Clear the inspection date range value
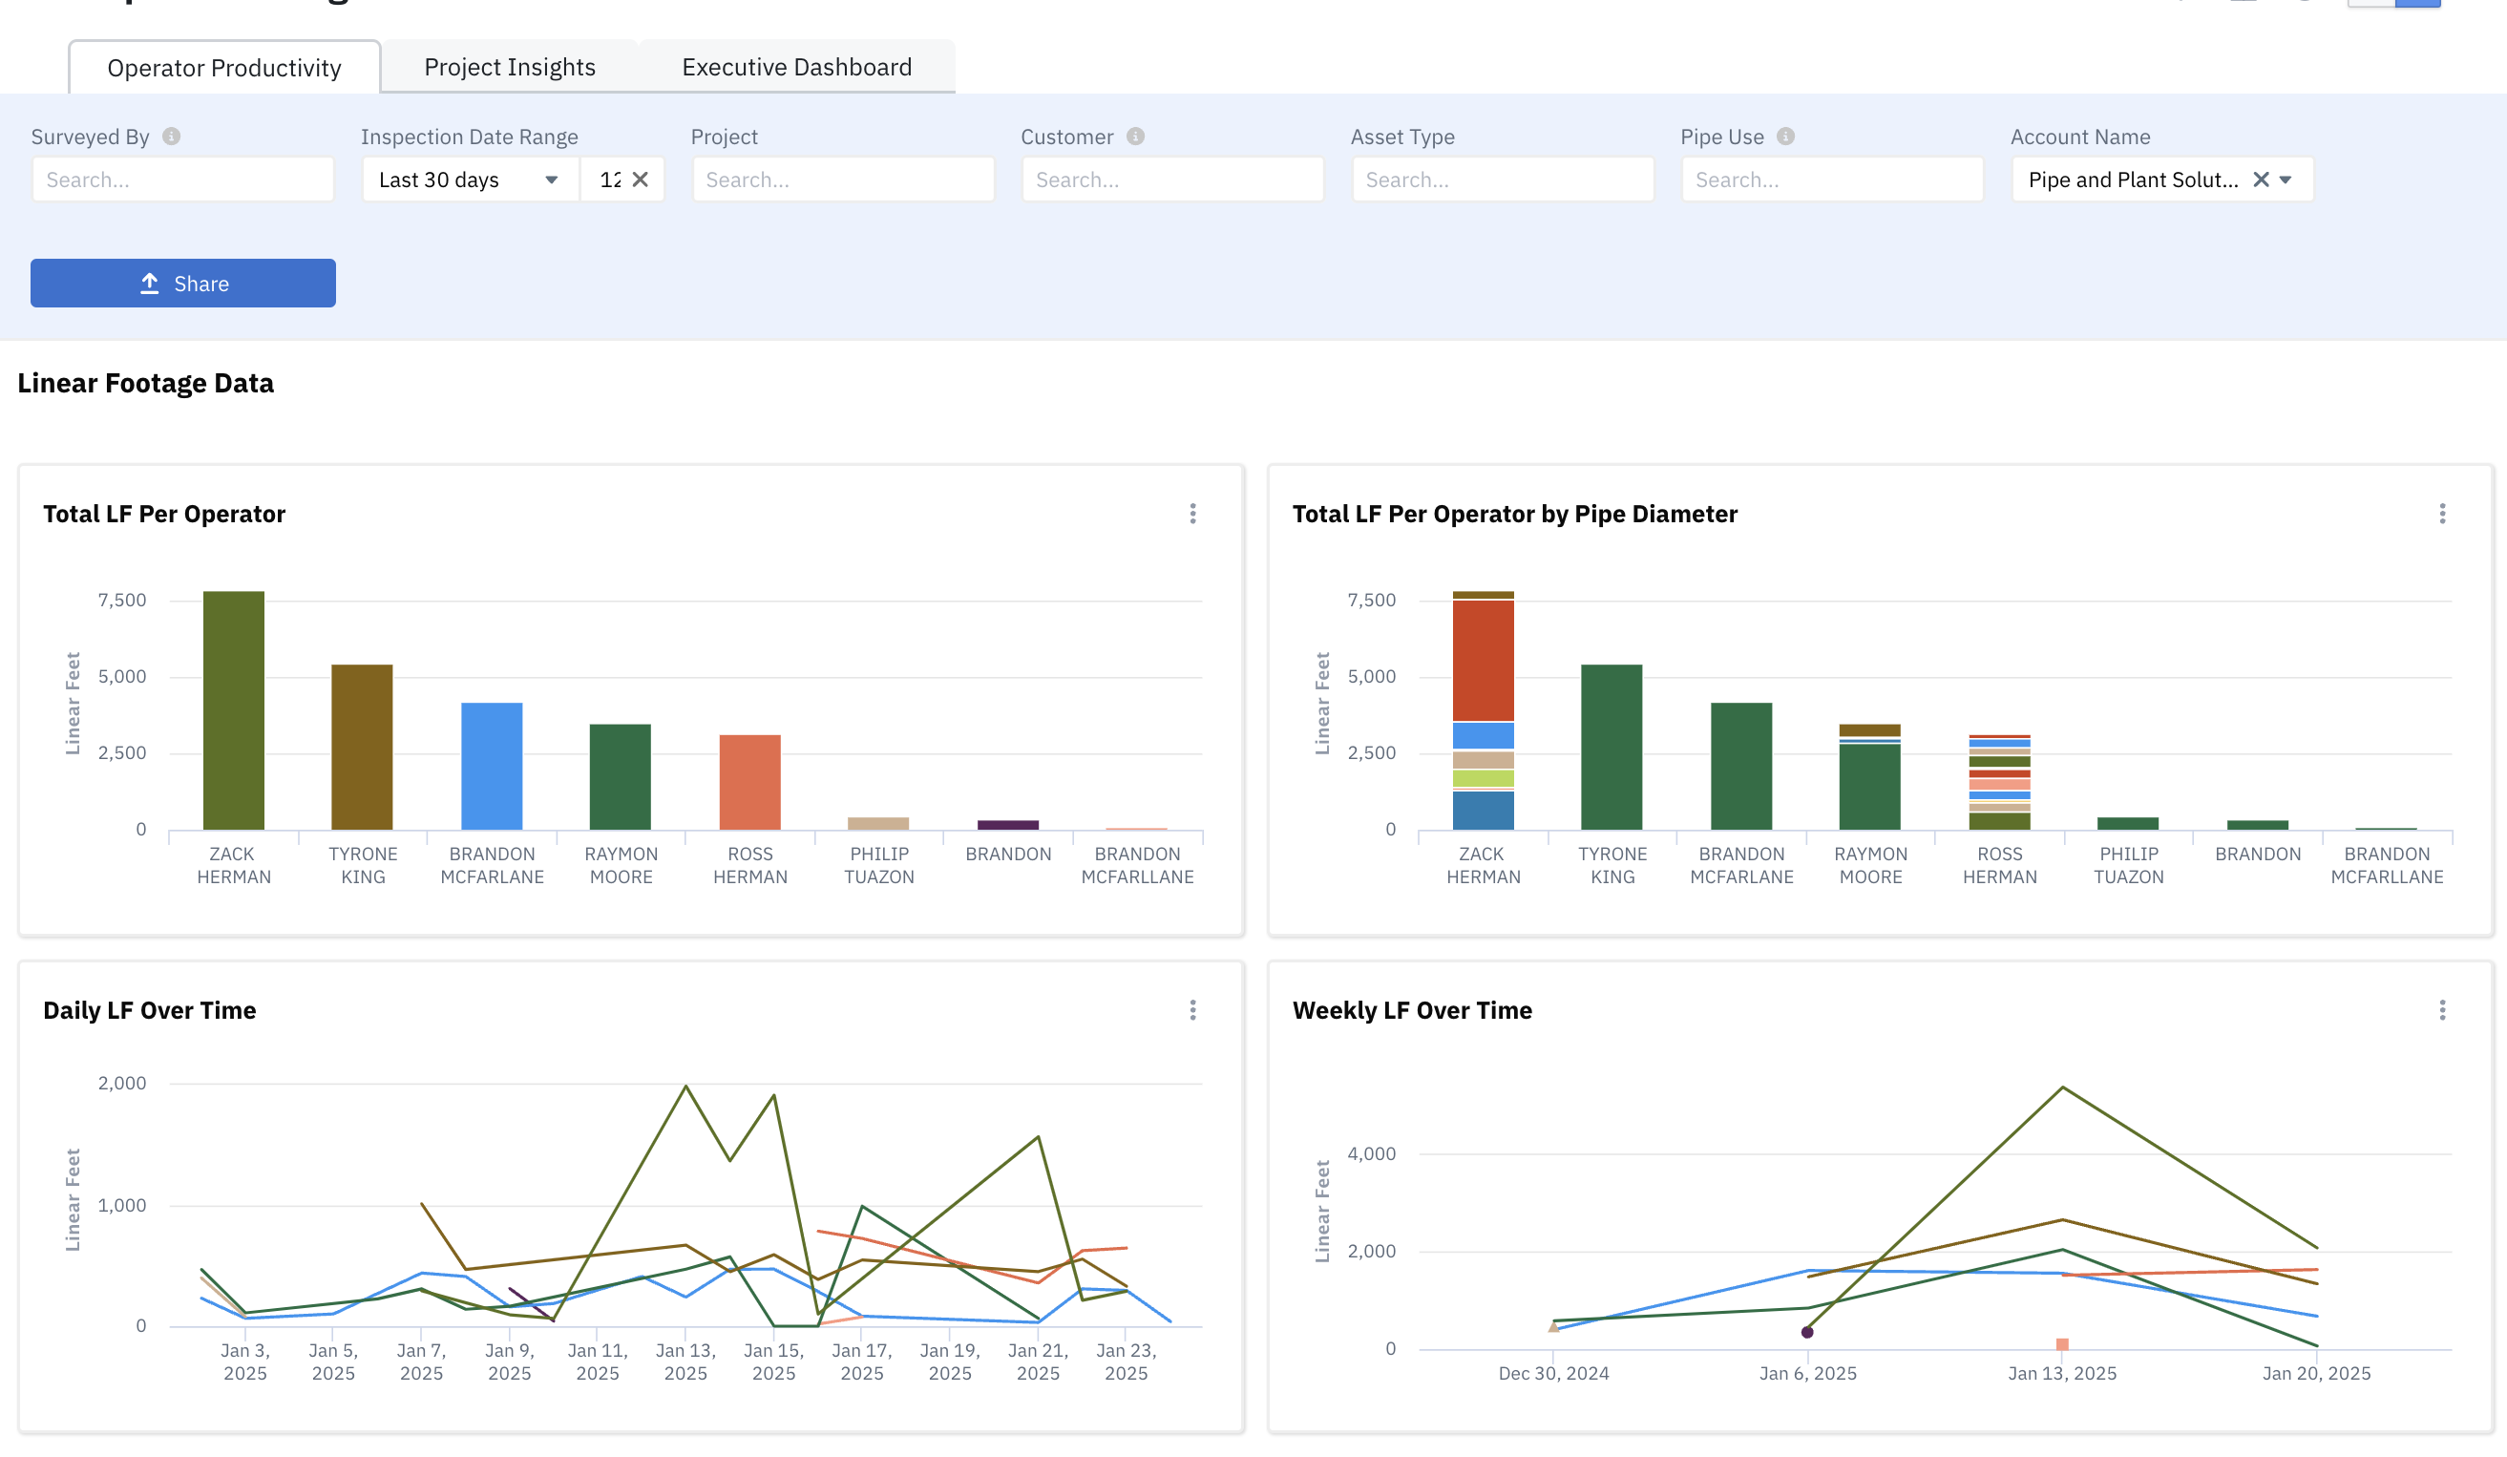The image size is (2507, 1457). (x=641, y=179)
